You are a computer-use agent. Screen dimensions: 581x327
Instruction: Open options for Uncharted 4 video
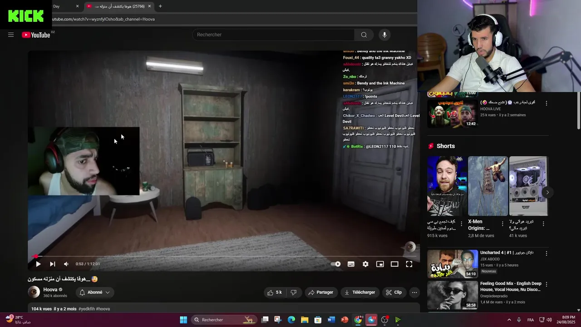547,253
